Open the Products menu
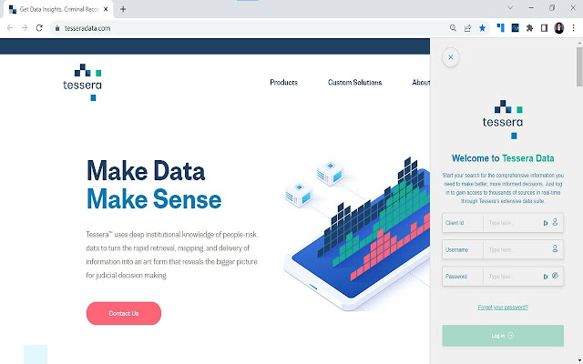This screenshot has height=364, width=583. [283, 83]
